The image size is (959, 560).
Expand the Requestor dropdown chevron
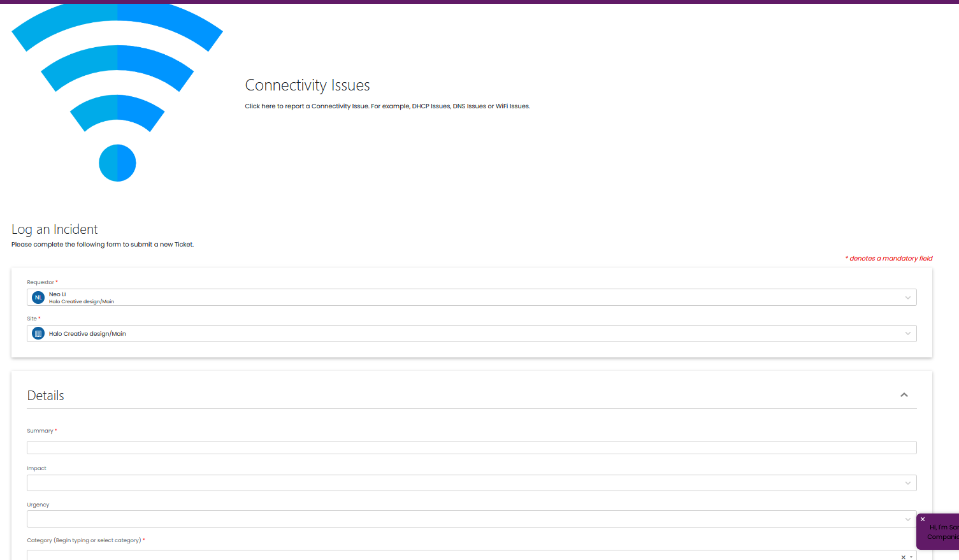(x=907, y=298)
